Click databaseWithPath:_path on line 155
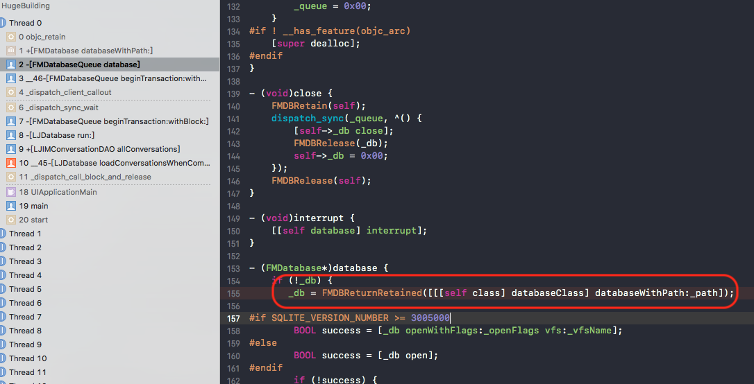The height and width of the screenshot is (384, 754). point(656,293)
